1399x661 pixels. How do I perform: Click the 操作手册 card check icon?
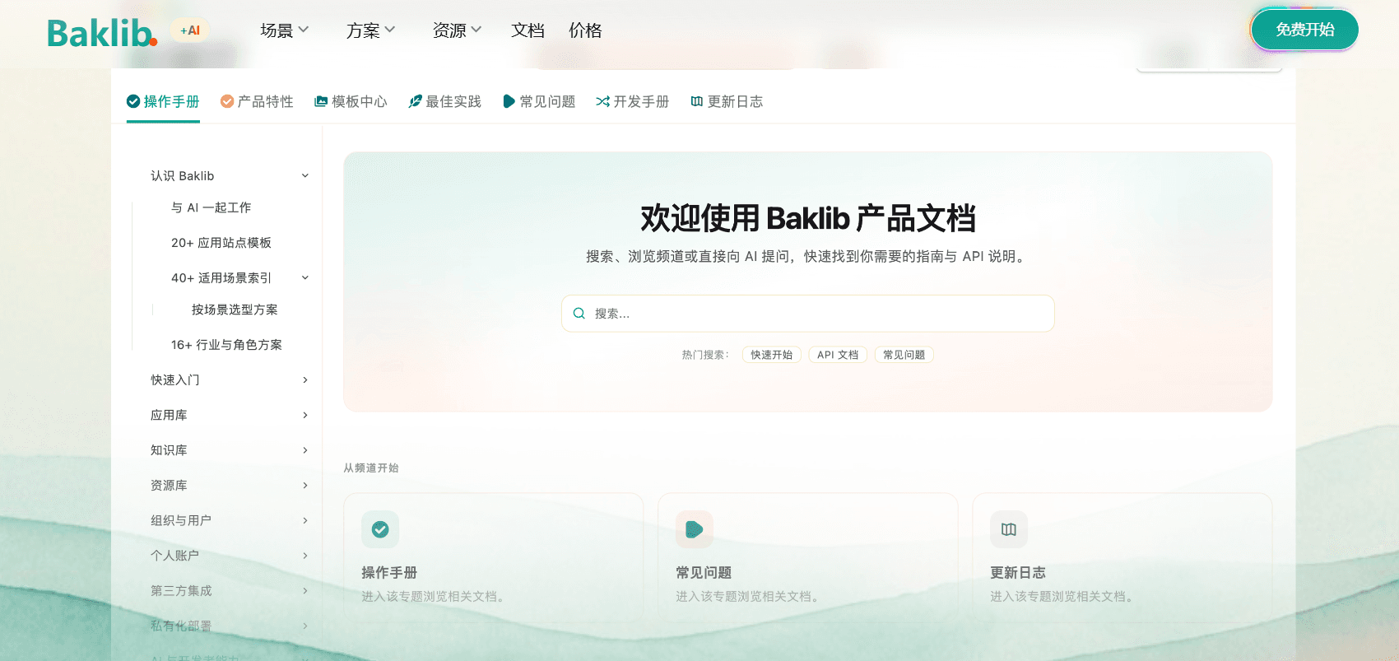380,529
